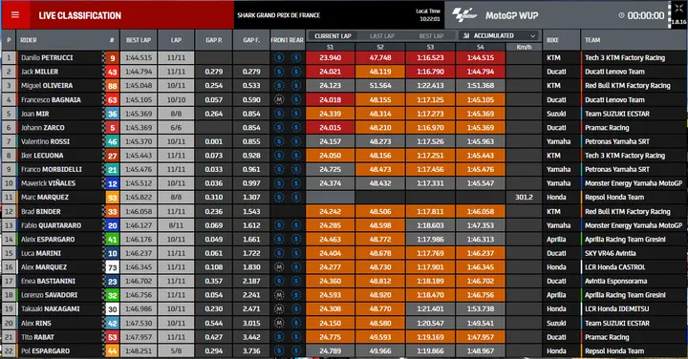Click Alex Marquez's front medium tyre icon
This screenshot has height=359, width=688.
pos(279,267)
